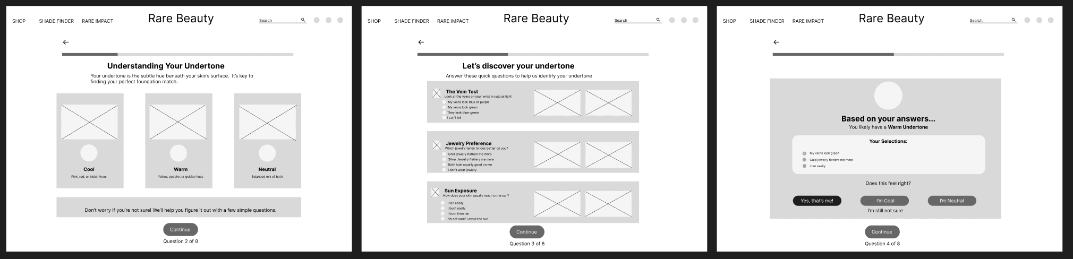Click 'My veins look green' in Your Selections
Image resolution: width=1073 pixels, height=259 pixels.
coord(824,153)
